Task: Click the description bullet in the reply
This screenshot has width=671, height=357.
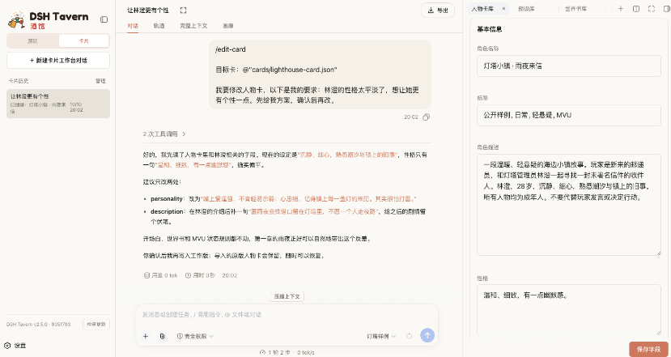Action: [288, 217]
